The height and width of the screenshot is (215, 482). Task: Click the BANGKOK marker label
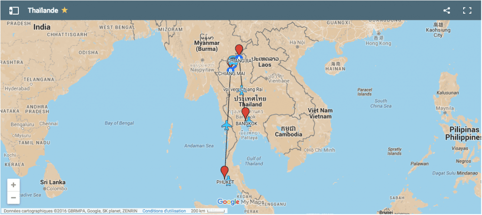click(247, 123)
